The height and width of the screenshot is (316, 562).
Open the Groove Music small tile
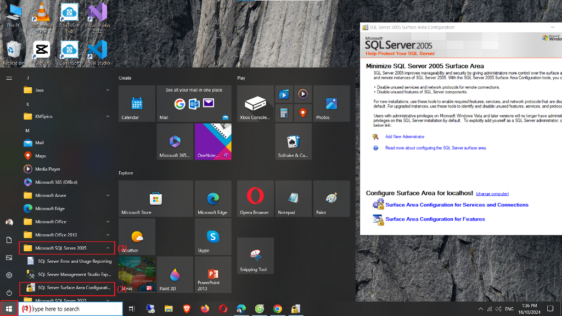pos(303,94)
